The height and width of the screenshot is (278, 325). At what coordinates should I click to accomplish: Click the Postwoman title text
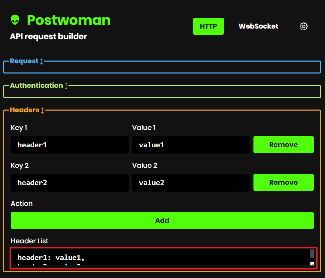coord(68,20)
